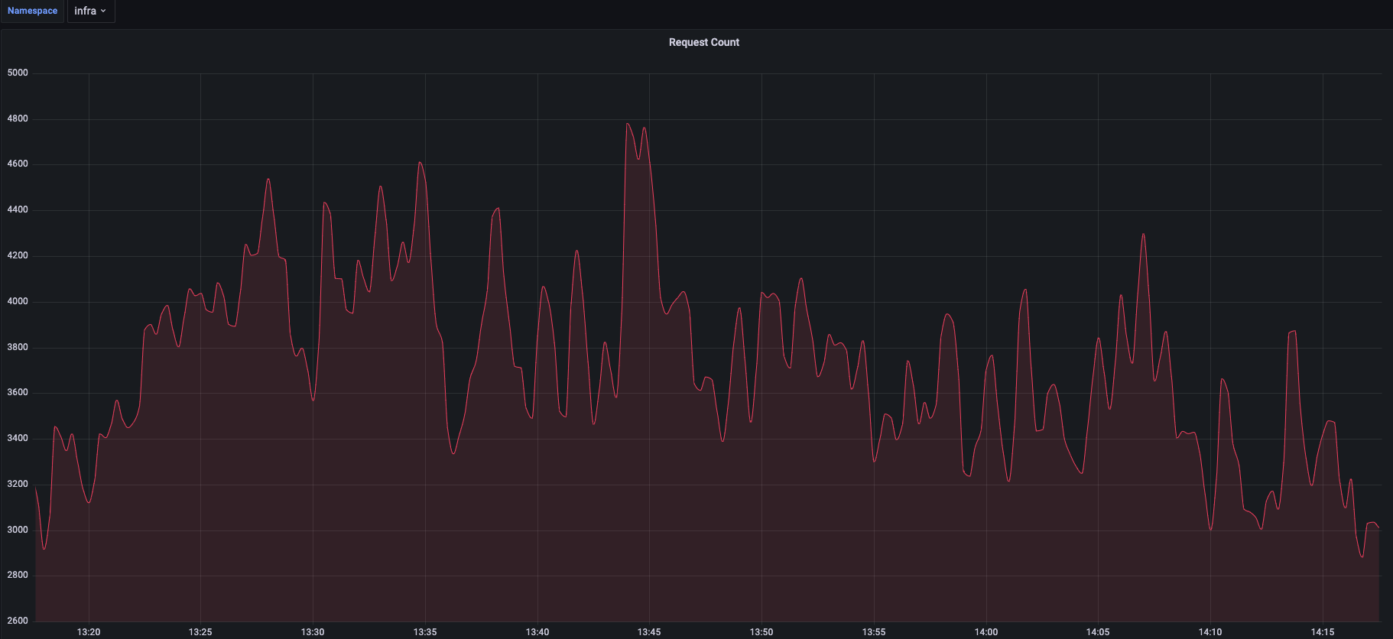Click the 13:20 x-axis time label
This screenshot has height=639, width=1393.
[x=89, y=632]
